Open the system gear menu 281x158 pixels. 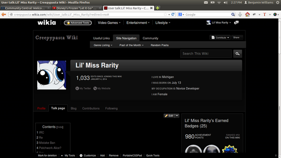click(x=277, y=3)
